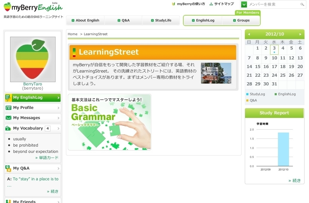Click the LearningStreet breadcrumb text
This screenshot has height=203, width=309.
pos(96,34)
